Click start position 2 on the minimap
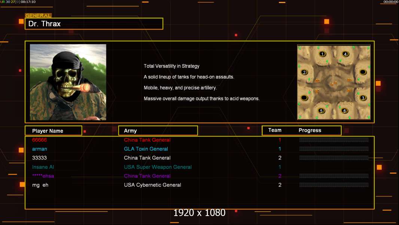 [304, 72]
